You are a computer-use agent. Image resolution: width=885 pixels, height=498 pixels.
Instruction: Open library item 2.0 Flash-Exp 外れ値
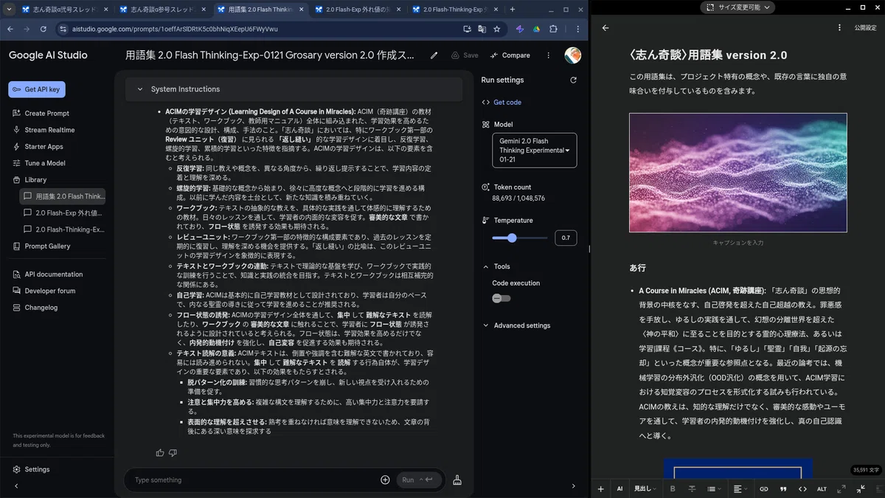point(63,212)
